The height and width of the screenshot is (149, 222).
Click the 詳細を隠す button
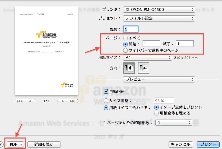pos(44,144)
